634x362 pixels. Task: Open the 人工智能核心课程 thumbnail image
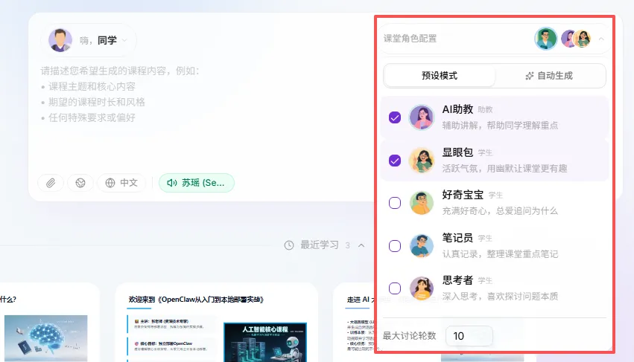pyautogui.click(x=265, y=342)
